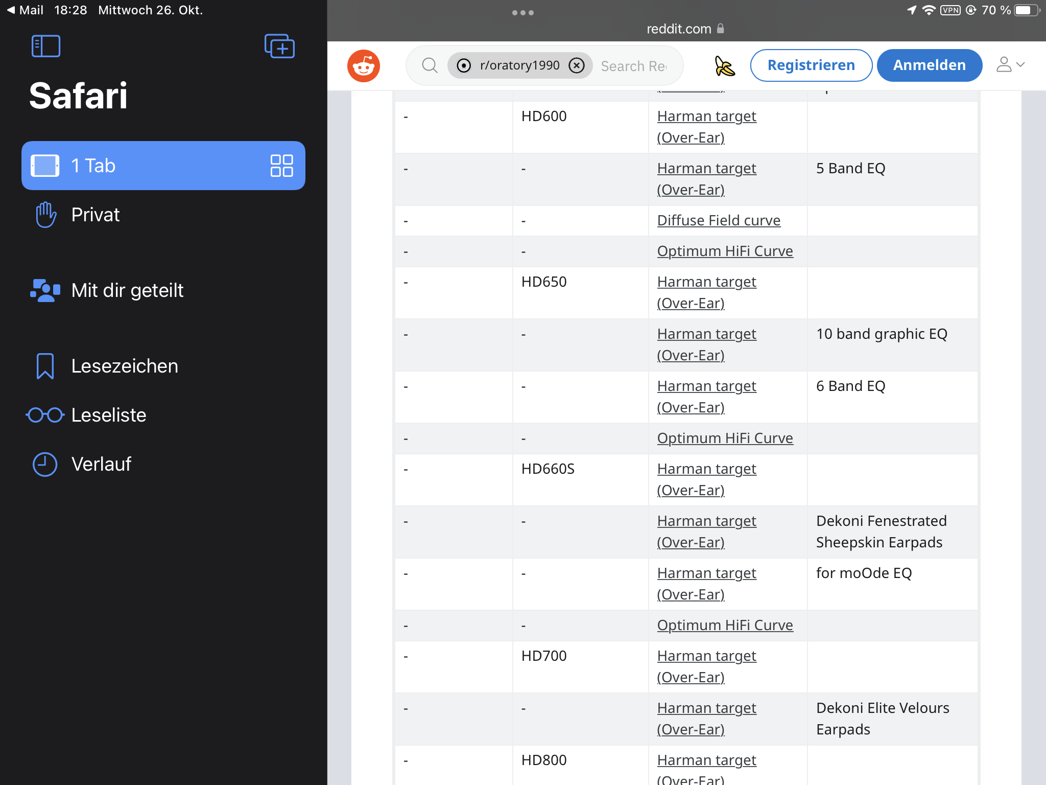Open HD650 Harman target link
This screenshot has height=785, width=1046.
pyautogui.click(x=706, y=292)
